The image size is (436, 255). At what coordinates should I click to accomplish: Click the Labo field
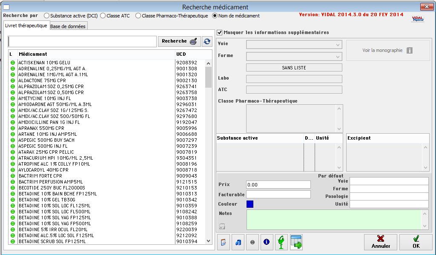coord(294,79)
